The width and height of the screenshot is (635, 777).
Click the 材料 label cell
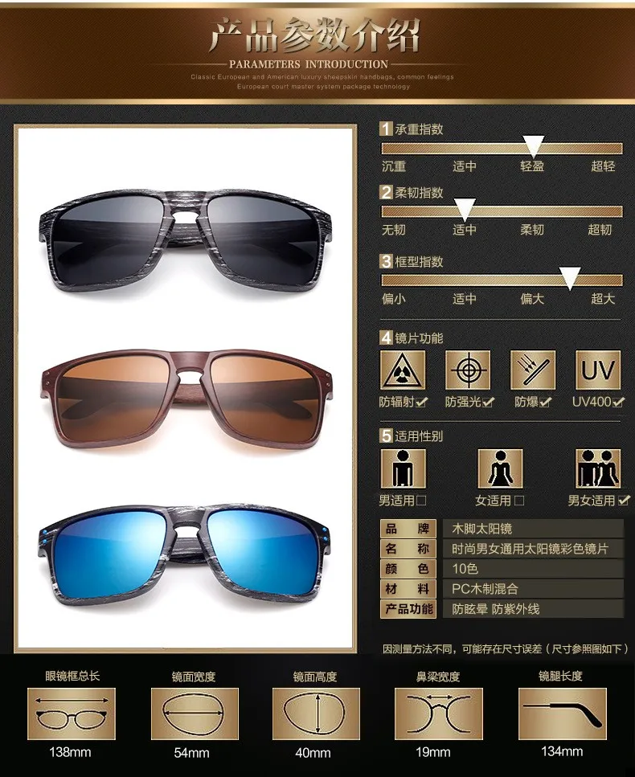tap(408, 589)
